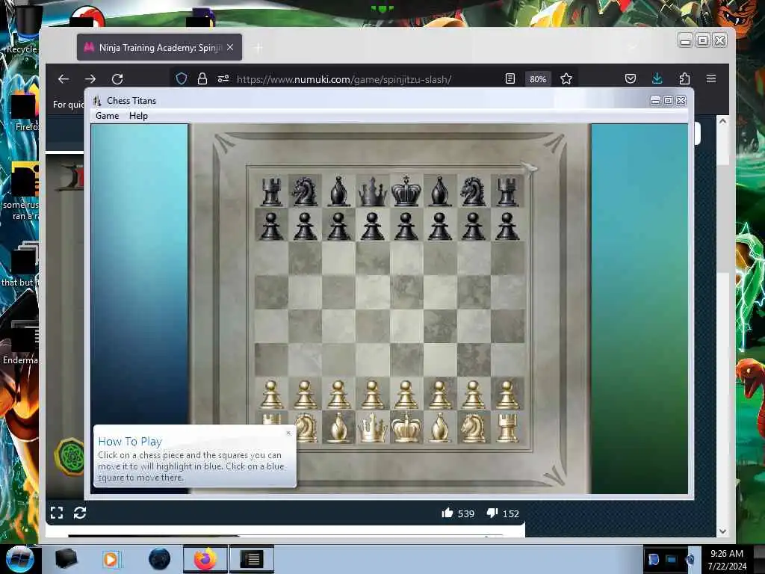Open the Recycle Bin desktop icon
This screenshot has height=574, width=765.
(x=23, y=30)
